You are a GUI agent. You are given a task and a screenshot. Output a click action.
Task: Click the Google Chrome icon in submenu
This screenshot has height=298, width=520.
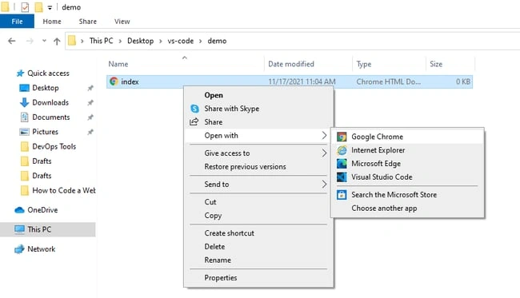point(342,137)
